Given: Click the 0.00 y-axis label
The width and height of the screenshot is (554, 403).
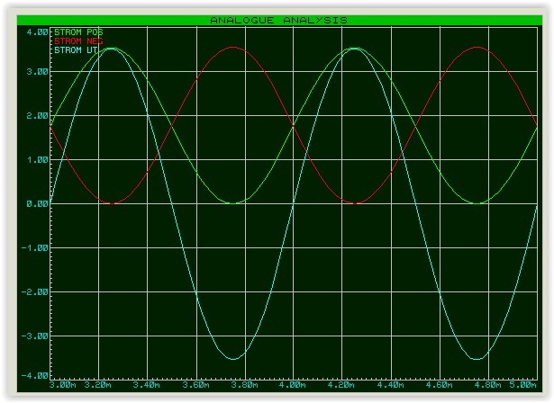Looking at the screenshot, I should click(37, 204).
